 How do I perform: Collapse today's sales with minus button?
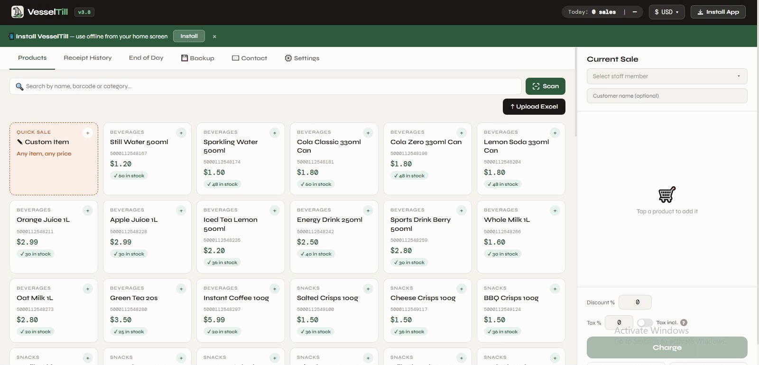point(635,12)
